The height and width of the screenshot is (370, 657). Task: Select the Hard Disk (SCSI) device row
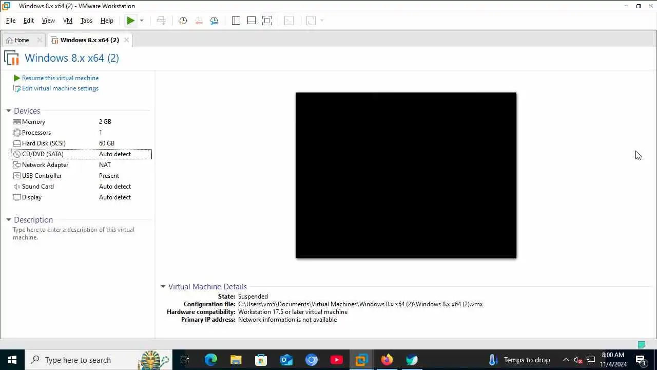tap(82, 143)
